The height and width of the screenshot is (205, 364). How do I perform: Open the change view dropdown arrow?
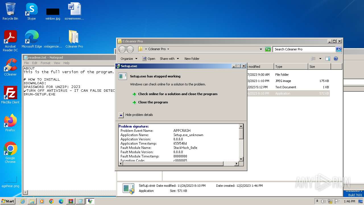pos(320,59)
